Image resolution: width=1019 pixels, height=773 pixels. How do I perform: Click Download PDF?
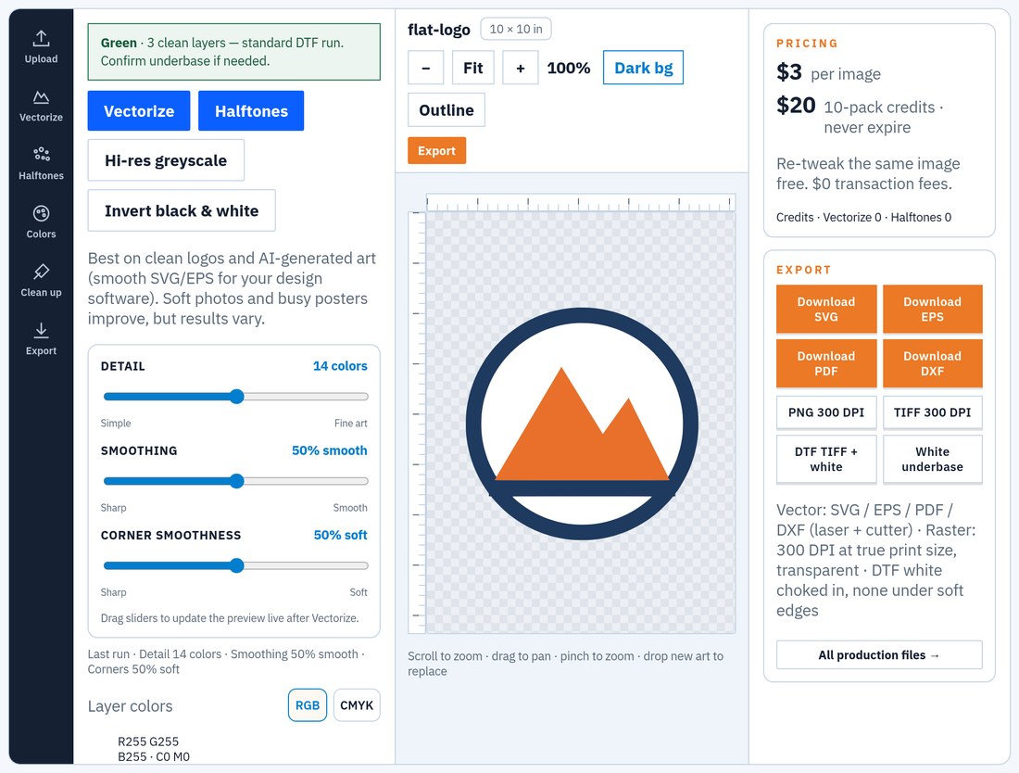tap(826, 363)
